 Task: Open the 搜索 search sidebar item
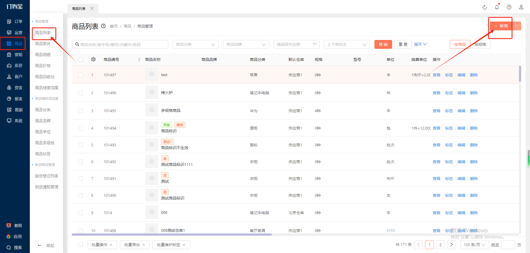click(x=15, y=247)
